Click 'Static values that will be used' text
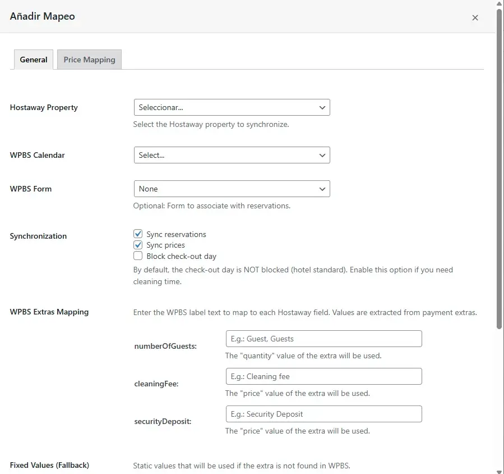 click(242, 466)
